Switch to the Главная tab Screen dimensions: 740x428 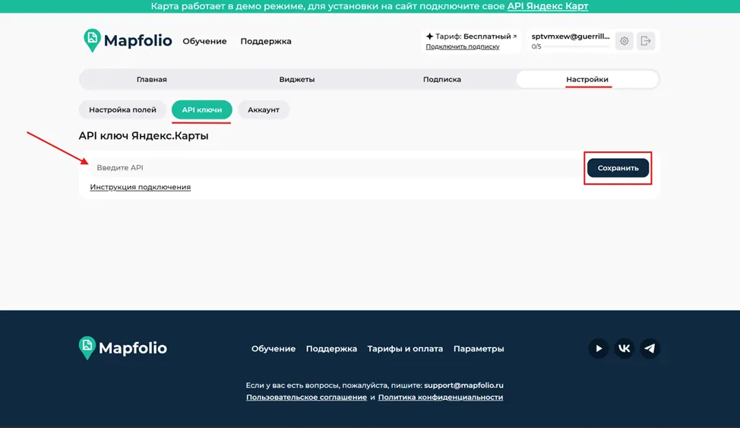151,79
